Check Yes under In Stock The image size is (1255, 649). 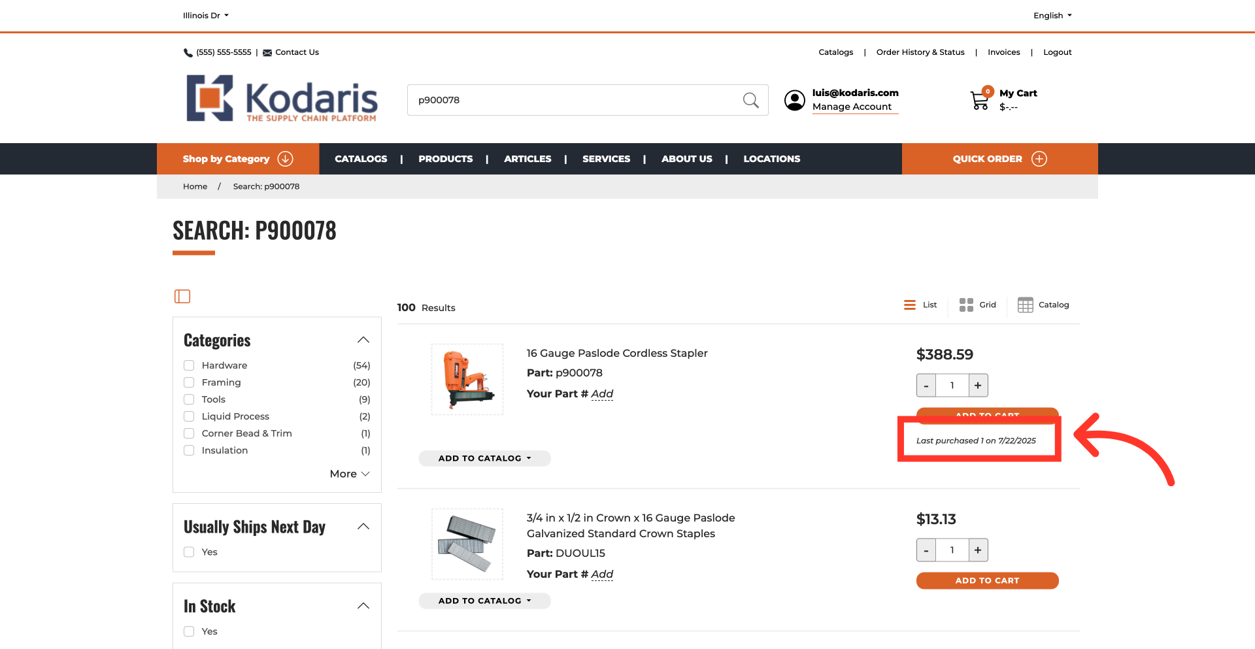pos(189,631)
